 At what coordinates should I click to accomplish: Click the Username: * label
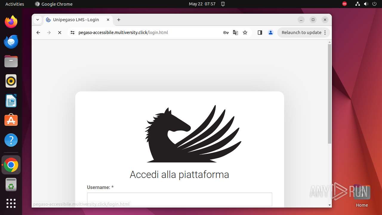point(100,187)
